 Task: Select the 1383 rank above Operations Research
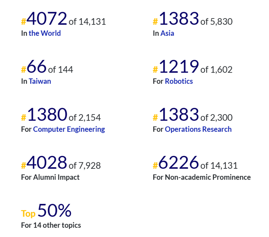pyautogui.click(x=179, y=114)
